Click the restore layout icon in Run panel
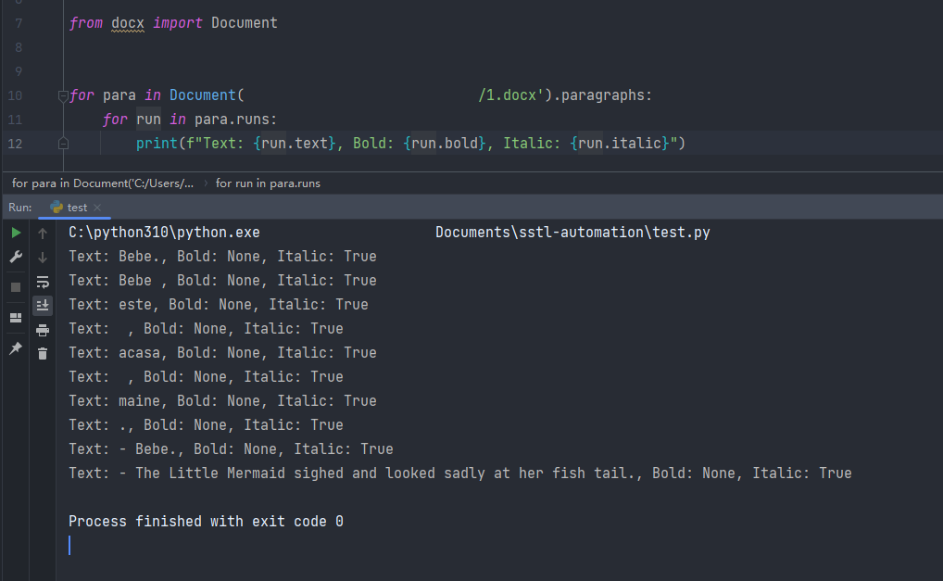943x581 pixels. click(17, 318)
